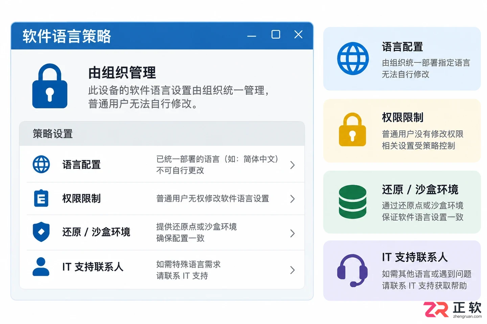
Task: Click the clipboard icon in 权限限制 row
Action: tap(41, 198)
